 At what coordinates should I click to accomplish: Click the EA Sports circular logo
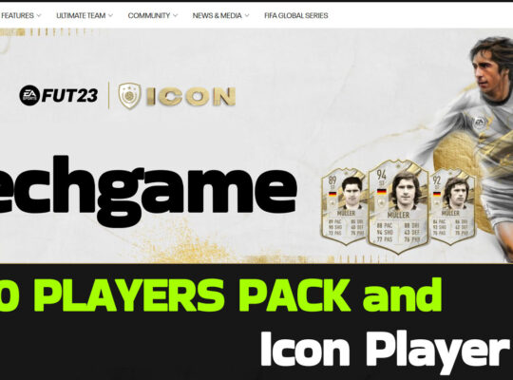pos(29,96)
